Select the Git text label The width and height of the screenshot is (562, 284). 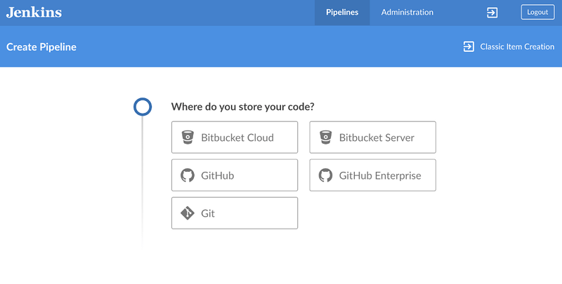coord(208,214)
